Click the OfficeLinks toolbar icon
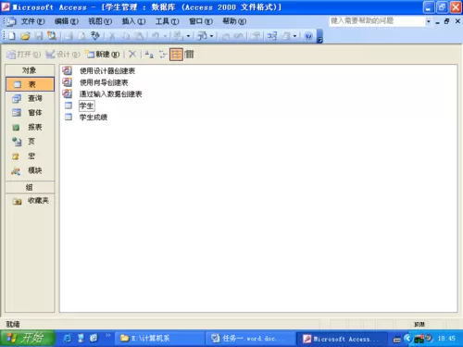The width and height of the screenshot is (463, 347). tap(178, 36)
